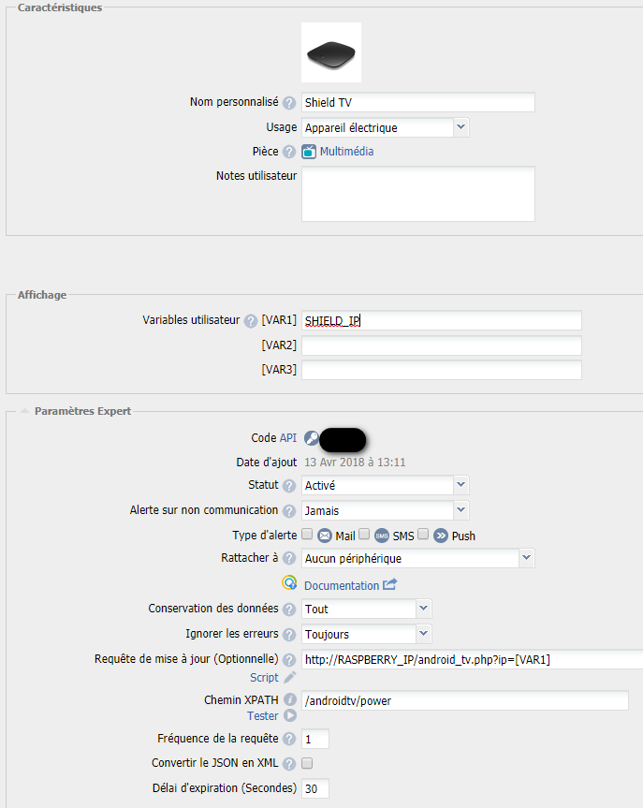Open the Usage dropdown showing Appareil électrique

pos(385,127)
